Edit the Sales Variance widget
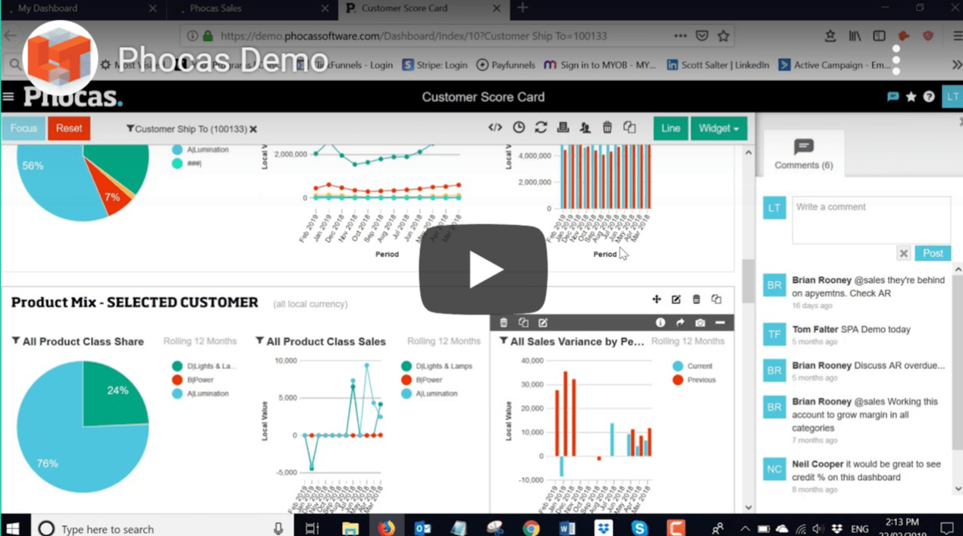963x536 pixels. coord(543,323)
